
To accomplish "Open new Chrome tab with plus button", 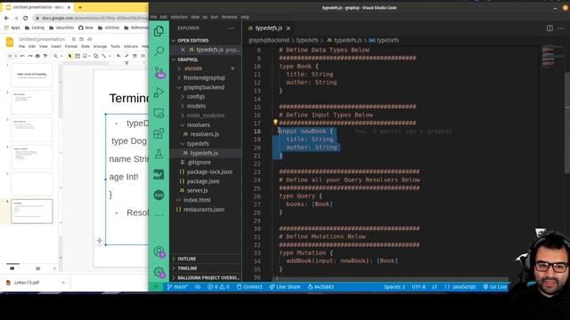I will coord(80,7).
